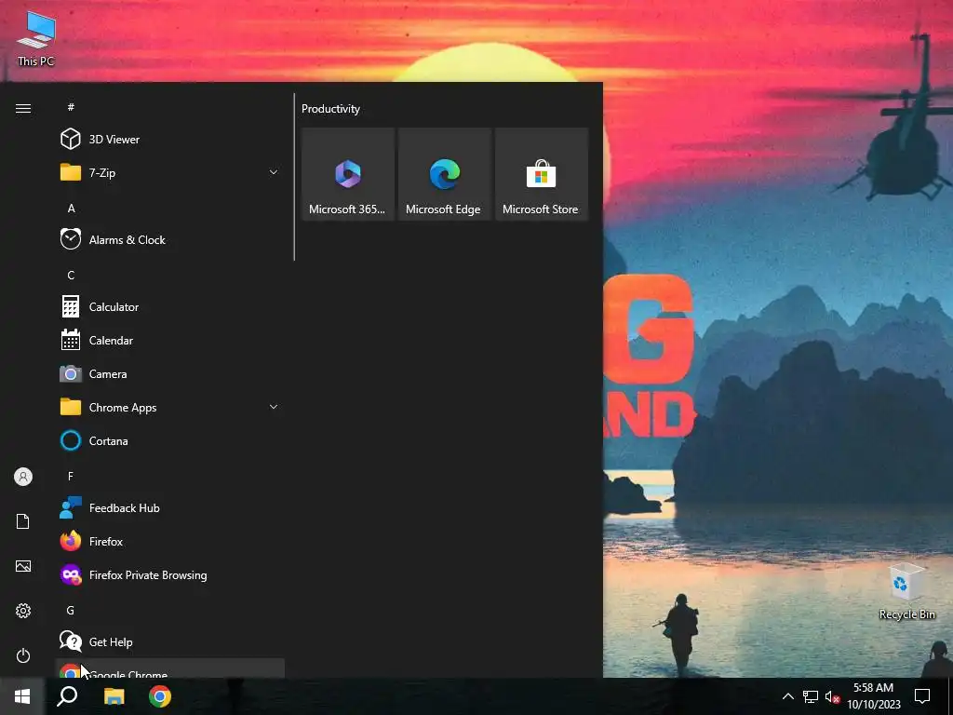The height and width of the screenshot is (715, 953).
Task: Show hidden system tray icons
Action: [787, 696]
